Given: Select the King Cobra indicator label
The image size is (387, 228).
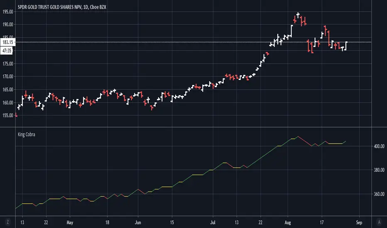Looking at the screenshot, I should pos(27,134).
